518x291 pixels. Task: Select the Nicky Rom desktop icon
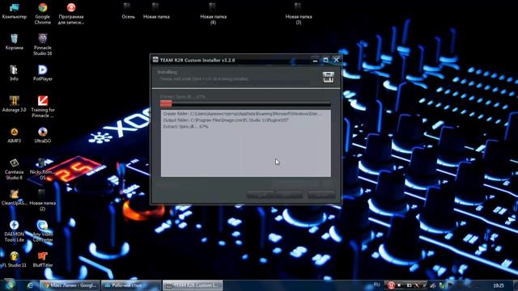coord(42,169)
